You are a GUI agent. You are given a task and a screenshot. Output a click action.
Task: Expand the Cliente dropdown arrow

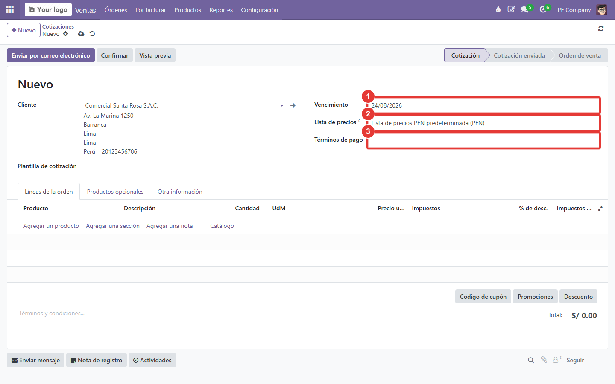point(282,106)
